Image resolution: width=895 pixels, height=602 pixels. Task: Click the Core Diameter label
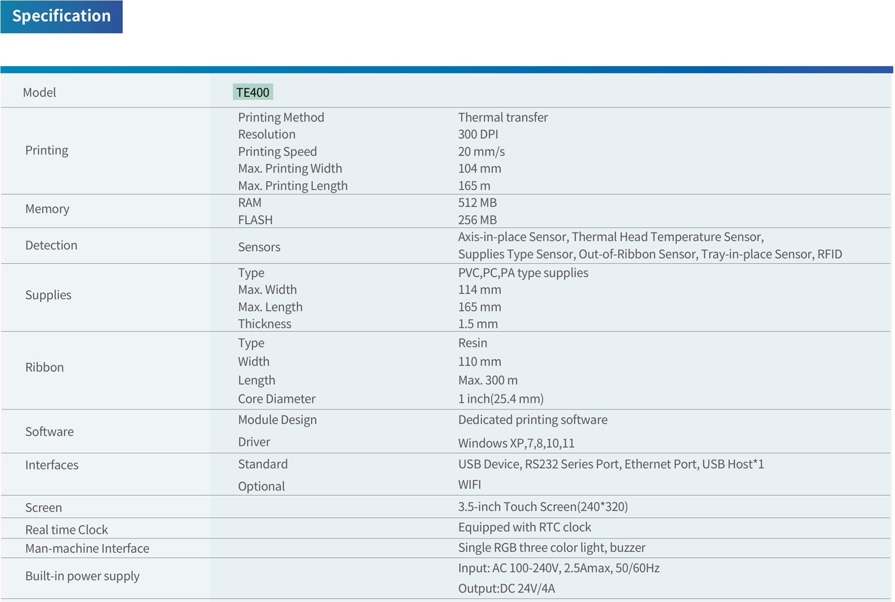click(x=276, y=399)
